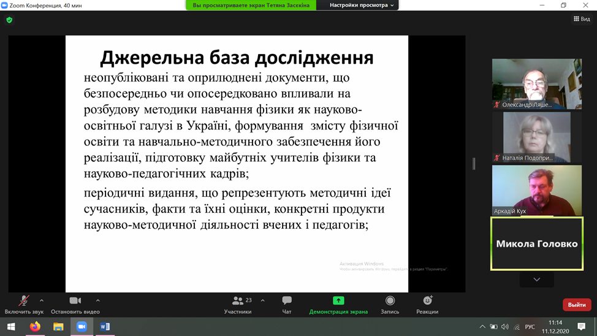
Task: Expand video options arrow next to camera
Action: coord(98,300)
